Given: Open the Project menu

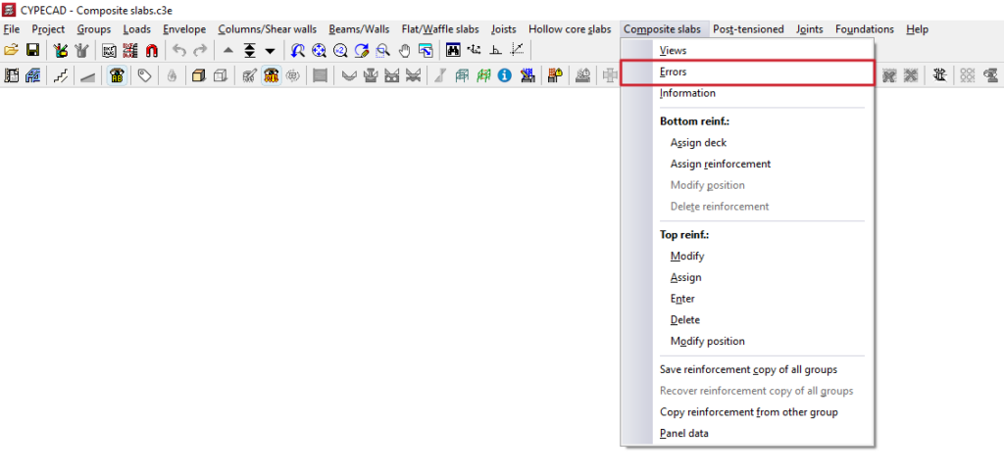Looking at the screenshot, I should tap(49, 29).
